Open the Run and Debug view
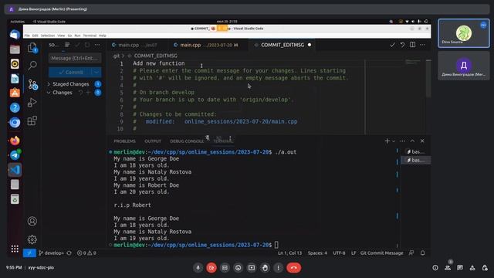This screenshot has width=494, height=278. [x=32, y=103]
